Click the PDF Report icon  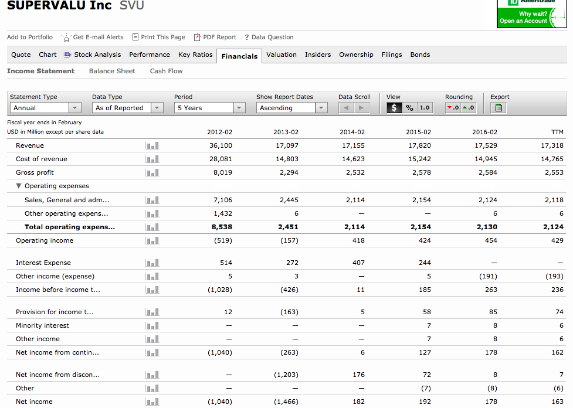click(x=197, y=38)
